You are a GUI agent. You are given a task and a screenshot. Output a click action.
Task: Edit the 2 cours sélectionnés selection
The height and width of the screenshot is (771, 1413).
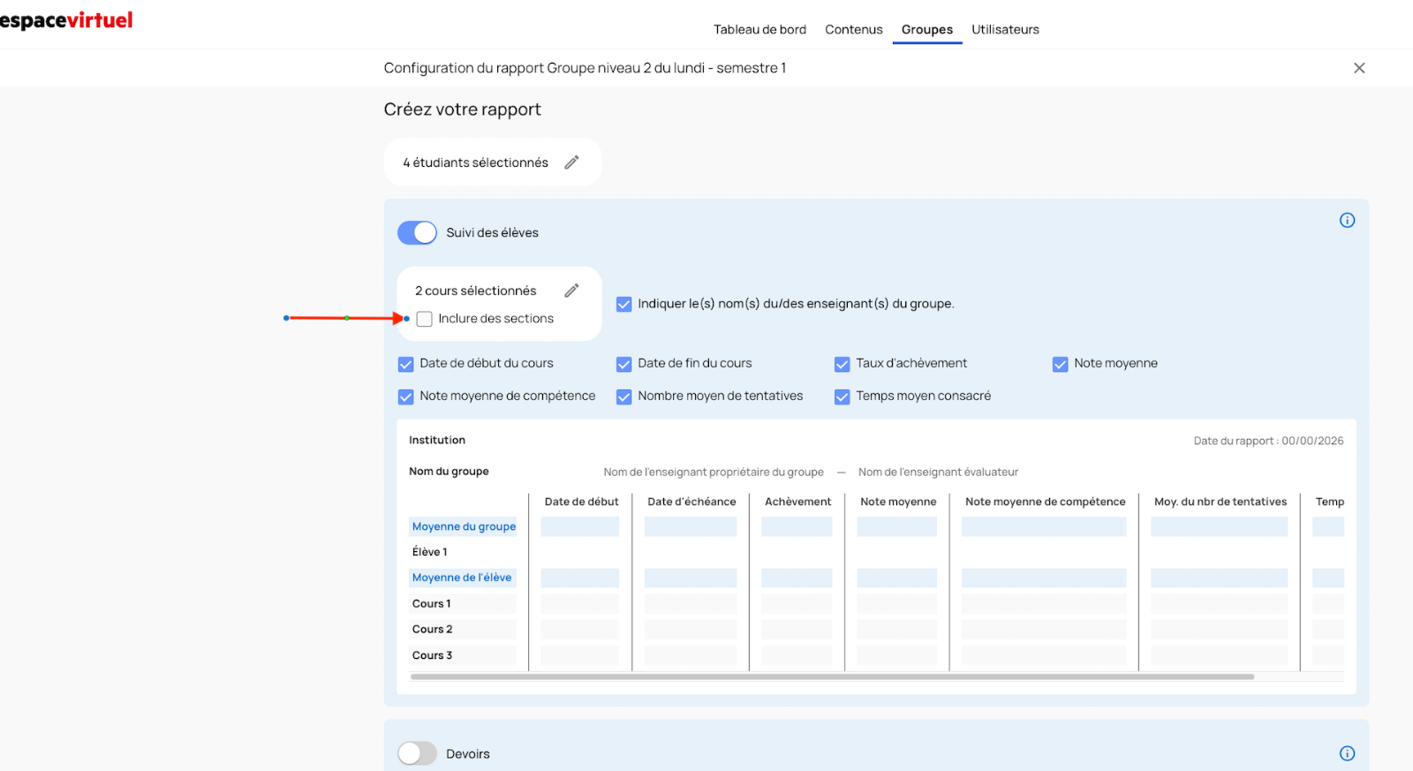571,291
